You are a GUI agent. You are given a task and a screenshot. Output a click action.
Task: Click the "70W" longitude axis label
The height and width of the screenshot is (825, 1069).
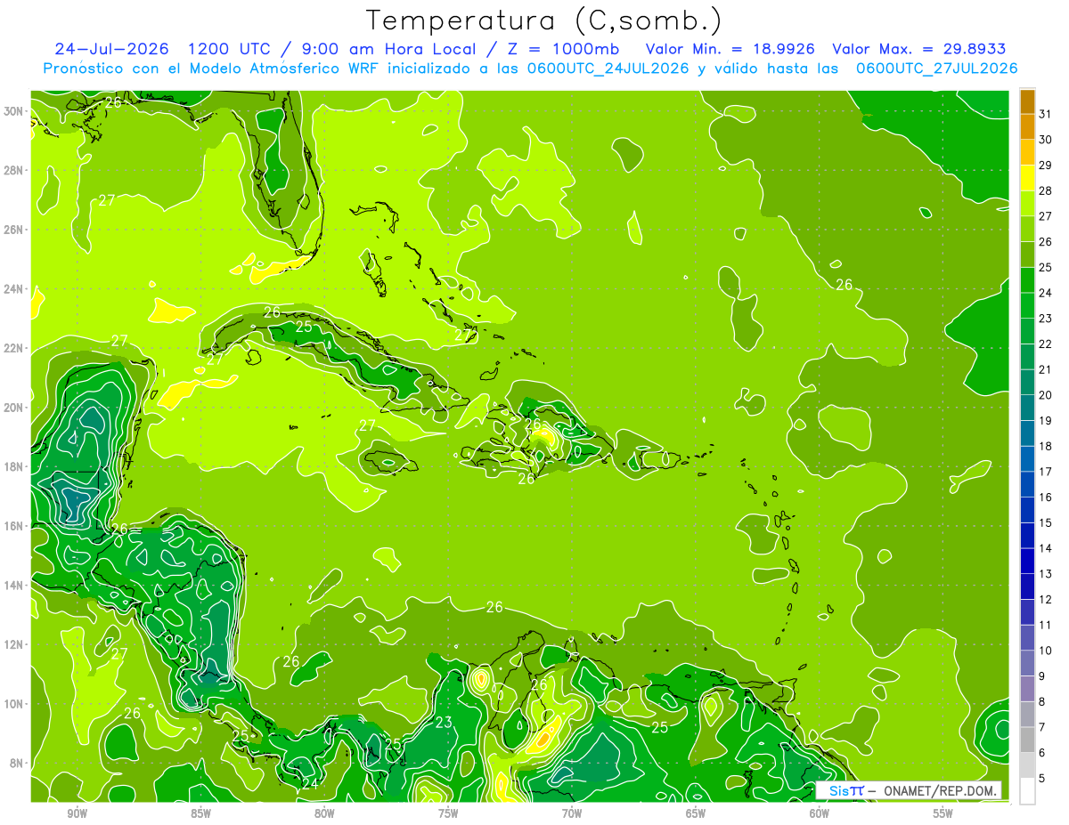572,813
